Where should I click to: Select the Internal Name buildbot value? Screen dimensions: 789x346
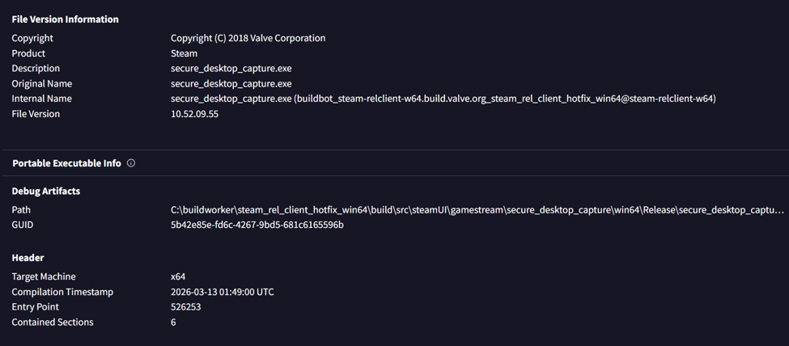pyautogui.click(x=443, y=99)
